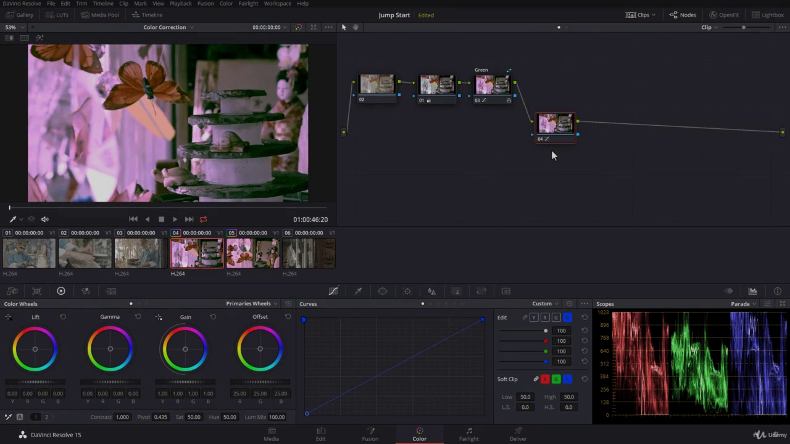Open the Color Wheels palette icon
The width and height of the screenshot is (790, 444).
(x=61, y=291)
